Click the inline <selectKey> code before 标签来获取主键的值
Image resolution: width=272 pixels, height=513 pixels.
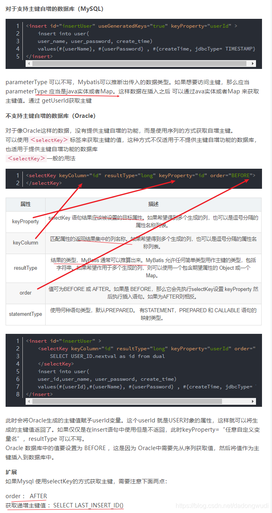[49, 140]
